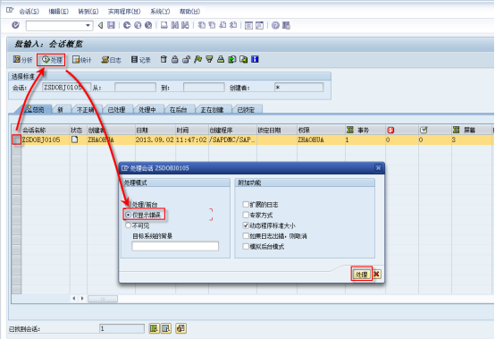Select the row selector for ZSDOBJ0105

(16, 140)
